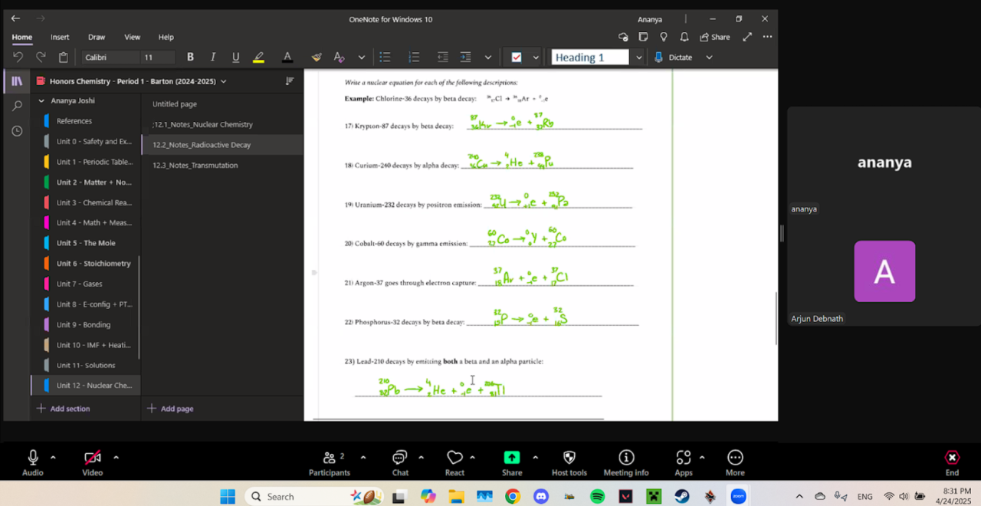Decrease the paragraph indent
The image size is (981, 506).
tap(443, 58)
